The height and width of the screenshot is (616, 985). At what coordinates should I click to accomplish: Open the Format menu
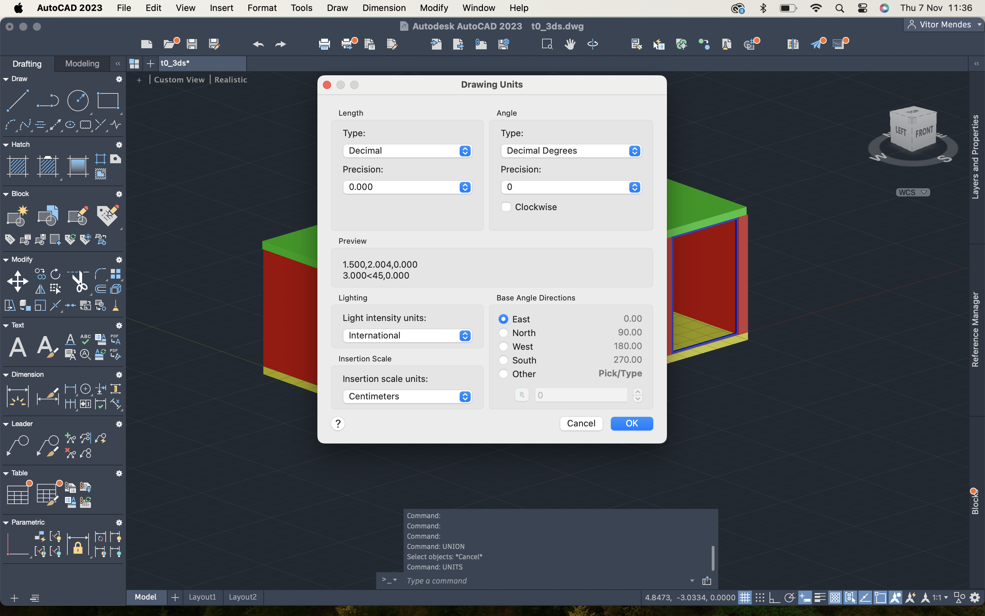click(262, 8)
